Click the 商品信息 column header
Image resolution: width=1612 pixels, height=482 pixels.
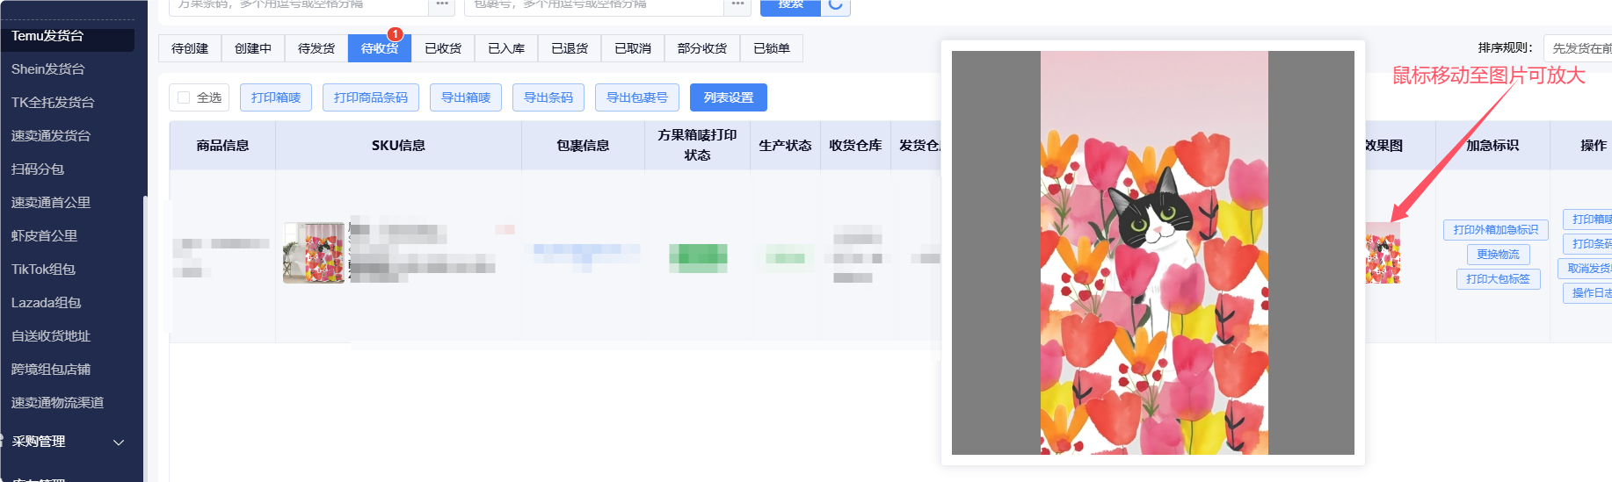222,146
